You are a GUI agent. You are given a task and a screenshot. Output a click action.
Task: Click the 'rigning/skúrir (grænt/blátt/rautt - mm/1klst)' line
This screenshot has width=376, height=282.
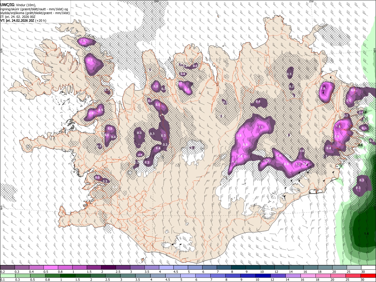pyautogui.click(x=35, y=9)
